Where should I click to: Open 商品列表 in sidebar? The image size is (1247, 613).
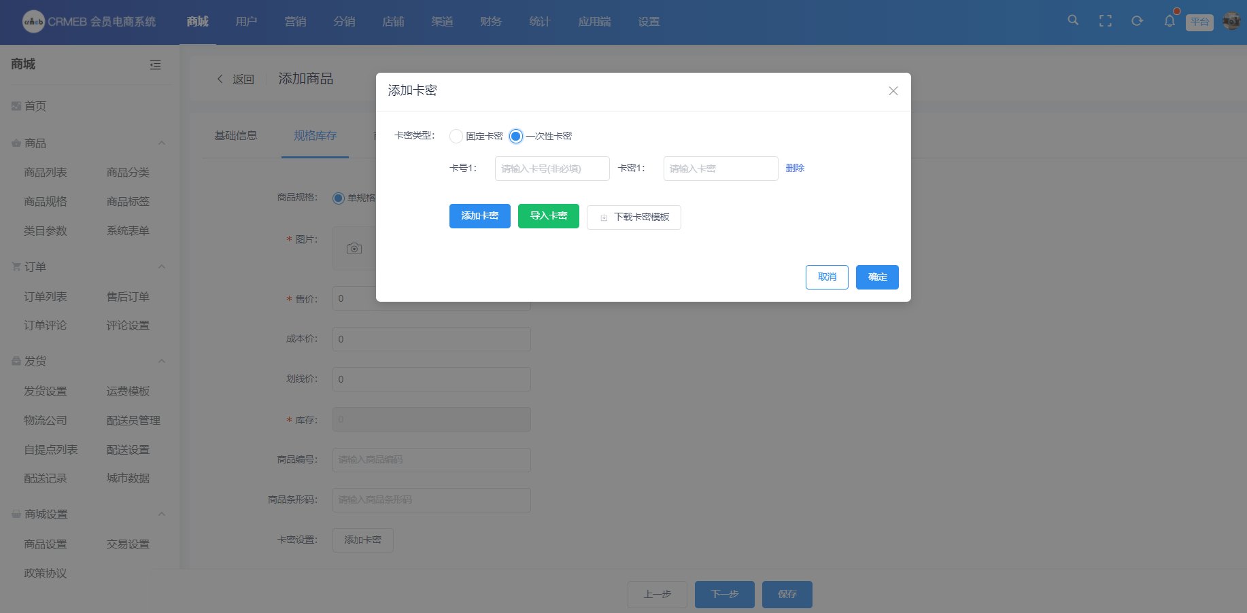click(x=46, y=173)
